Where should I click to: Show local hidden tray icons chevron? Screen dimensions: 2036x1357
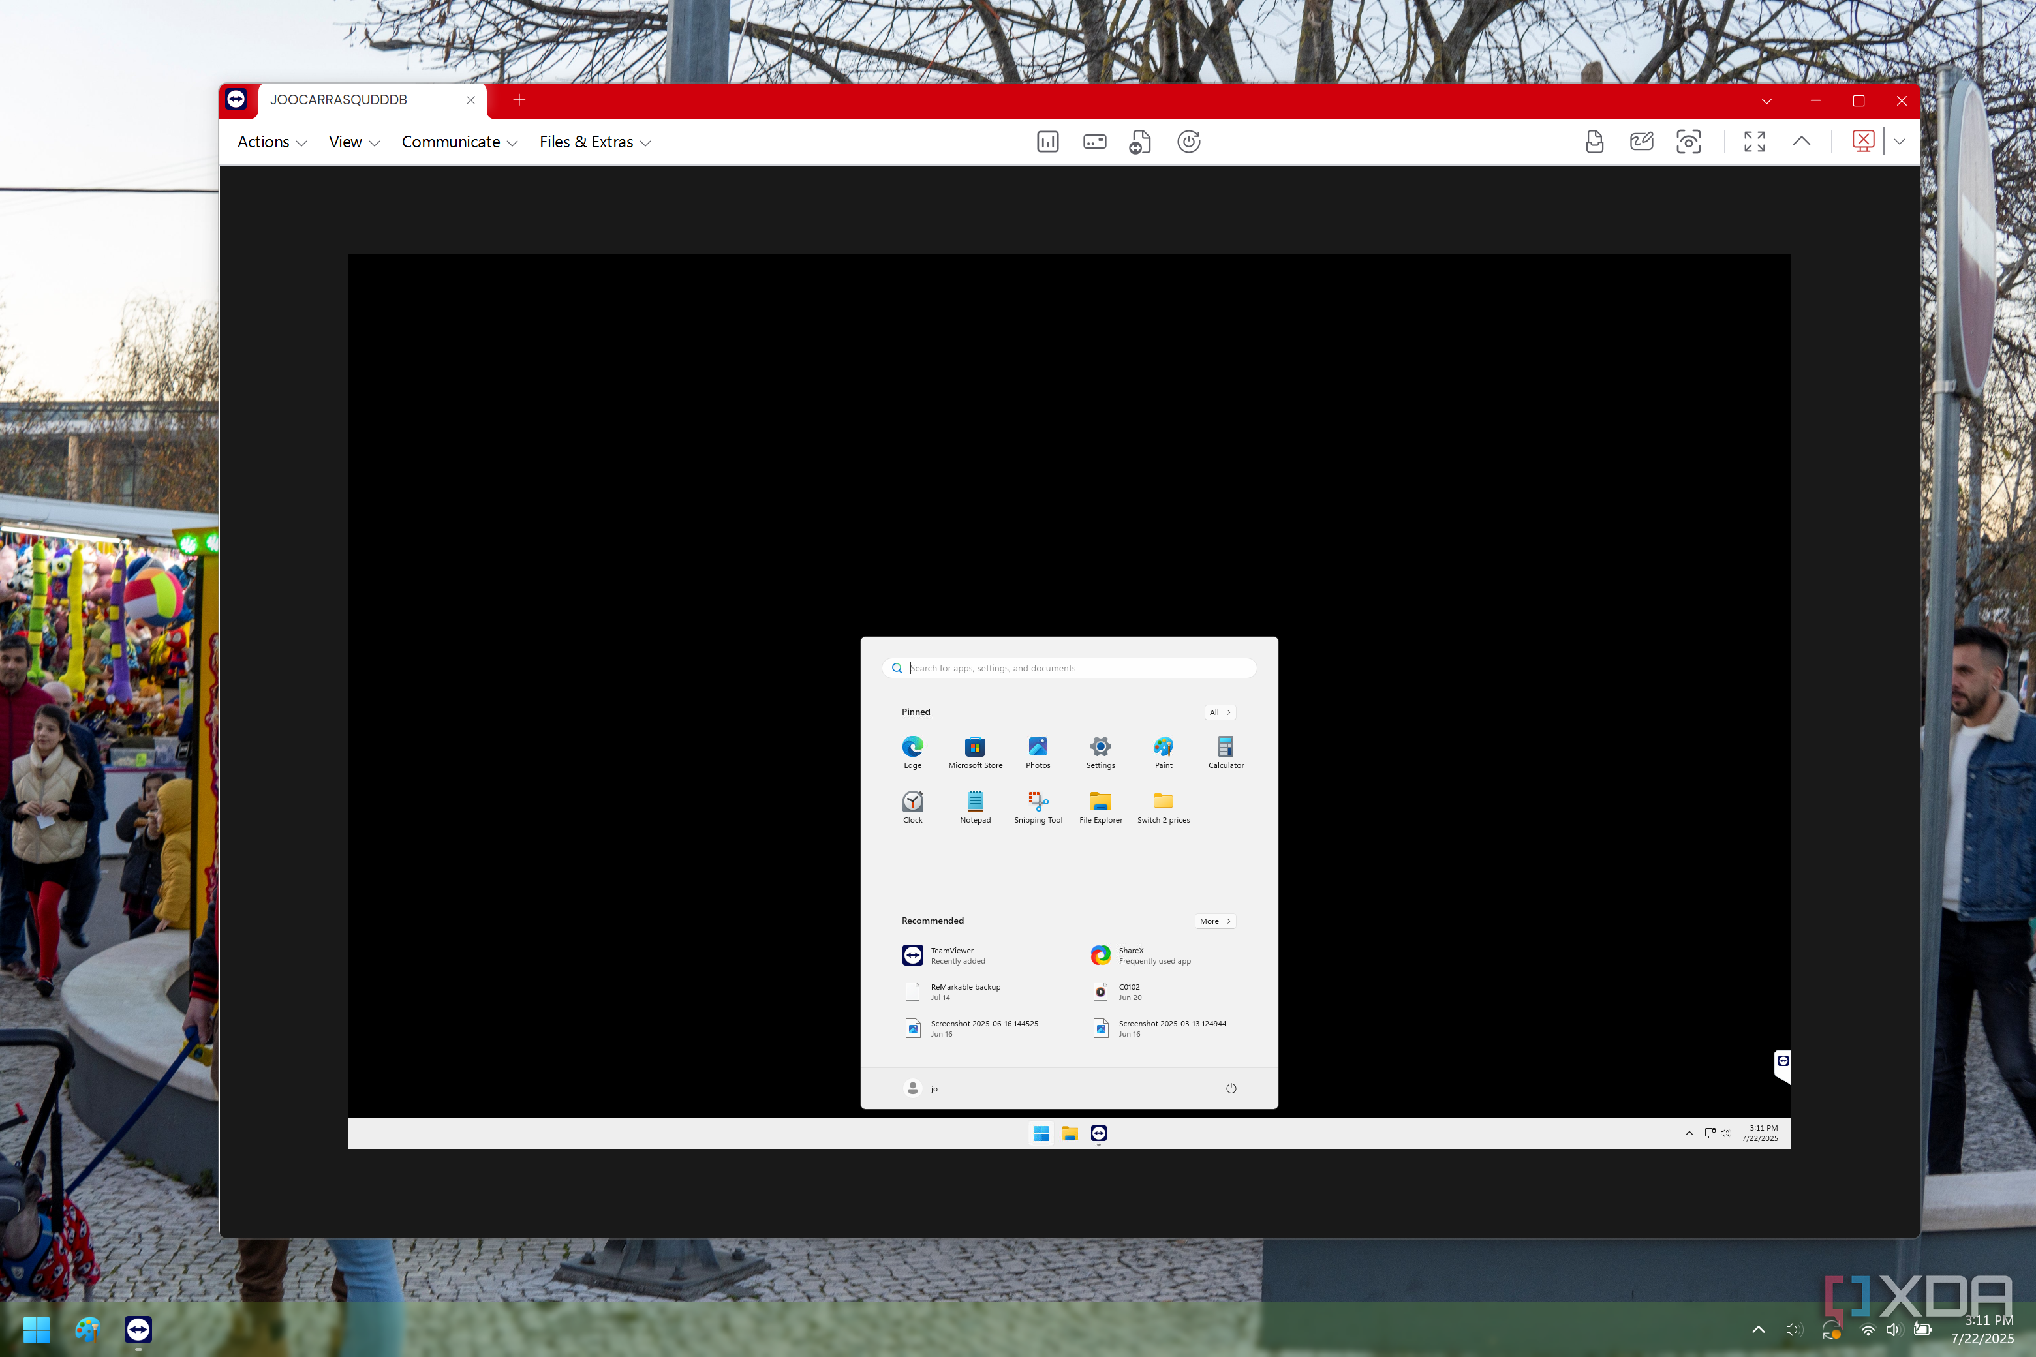1758,1330
